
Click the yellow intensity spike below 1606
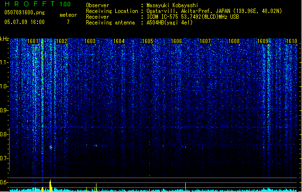coord(185,187)
